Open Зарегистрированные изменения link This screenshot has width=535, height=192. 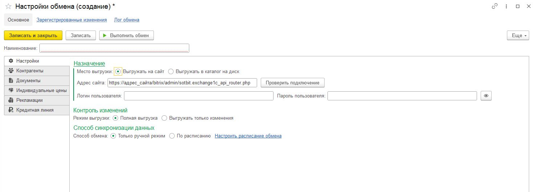(x=71, y=20)
